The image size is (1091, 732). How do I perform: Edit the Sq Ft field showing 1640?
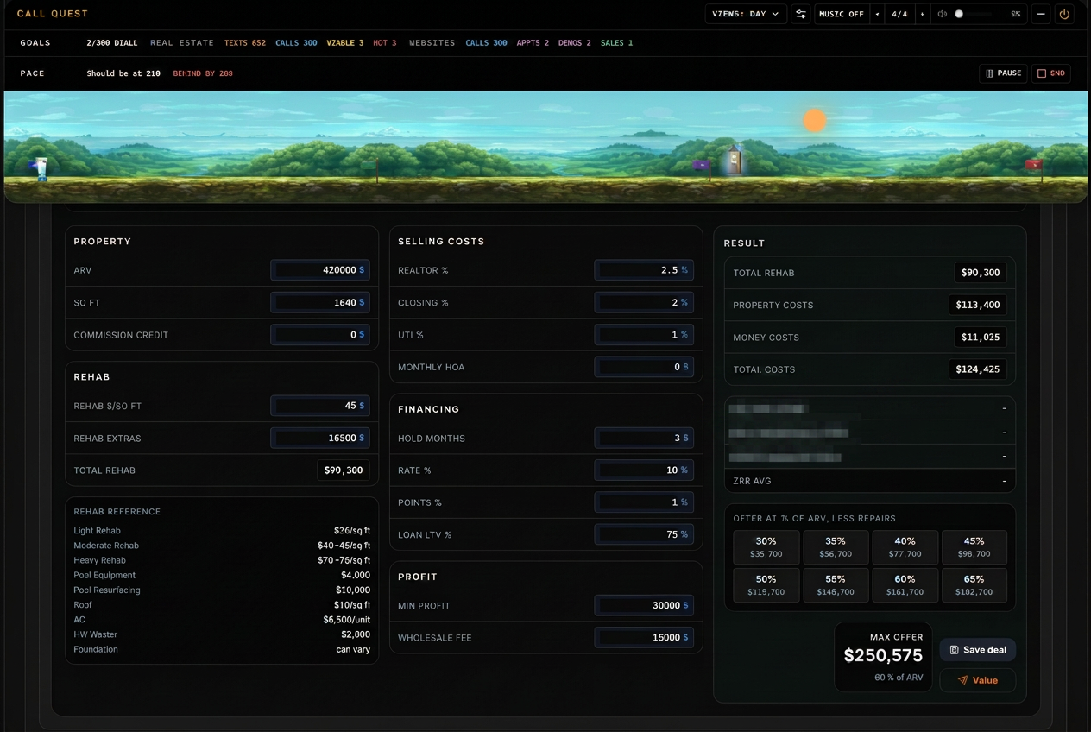tap(320, 302)
